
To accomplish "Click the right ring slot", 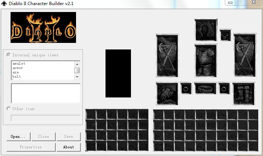I will pos(224,88).
